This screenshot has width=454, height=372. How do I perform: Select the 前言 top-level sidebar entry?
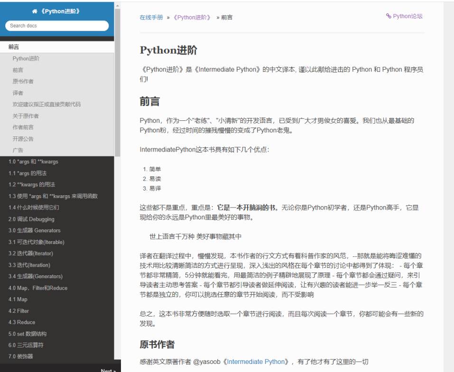(57, 47)
